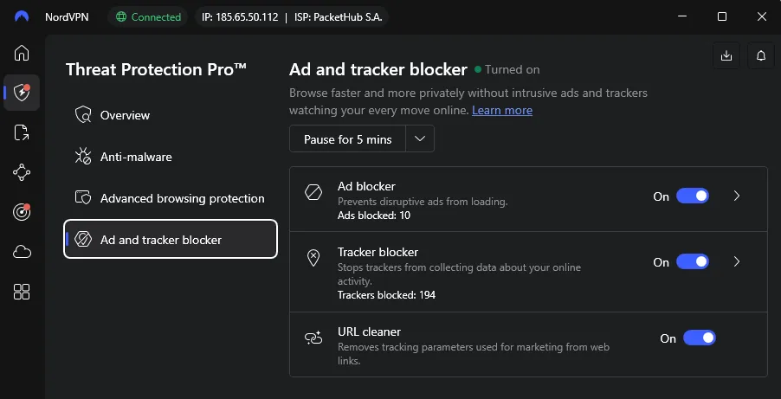Maximize the NordVPN window
Screen dimensions: 781x399
[722, 16]
